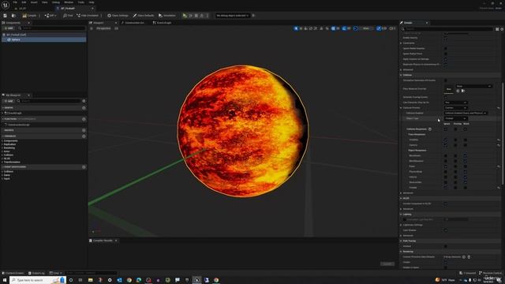The height and width of the screenshot is (284, 505).
Task: Reset Pawn response to default
Action: [x=499, y=166]
